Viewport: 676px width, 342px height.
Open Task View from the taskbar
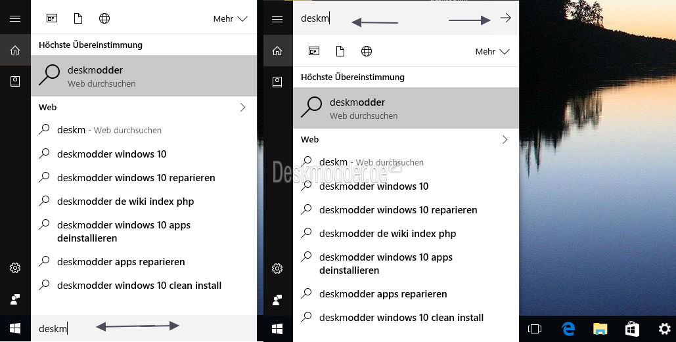tap(535, 330)
